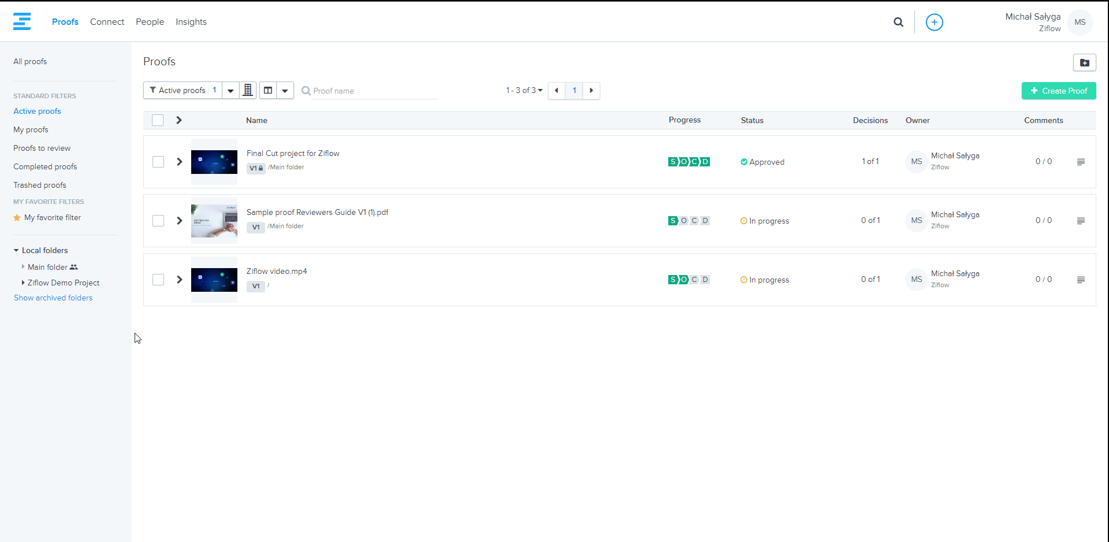The height and width of the screenshot is (542, 1109).
Task: Open row menu for Final Cut project
Action: [1081, 162]
